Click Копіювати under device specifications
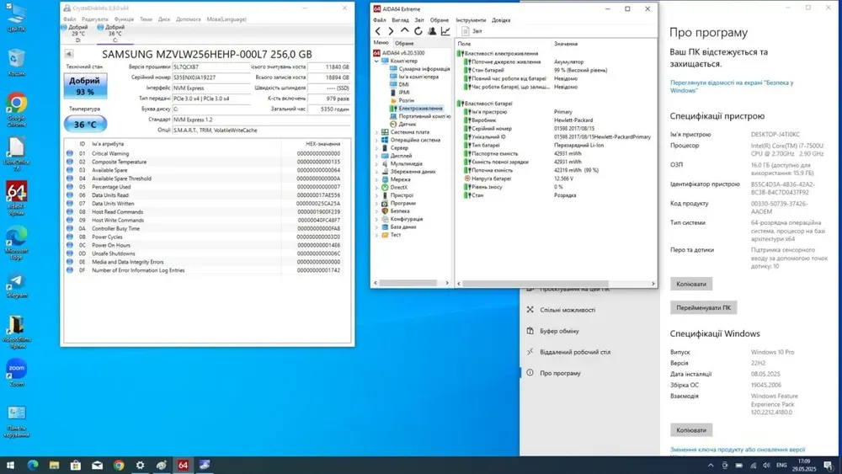Viewport: 842px width, 474px height. click(690, 284)
